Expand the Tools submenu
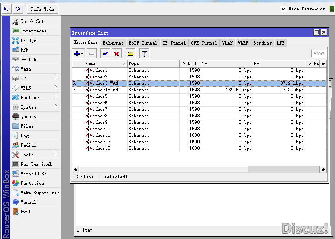335x239 pixels. [35, 155]
